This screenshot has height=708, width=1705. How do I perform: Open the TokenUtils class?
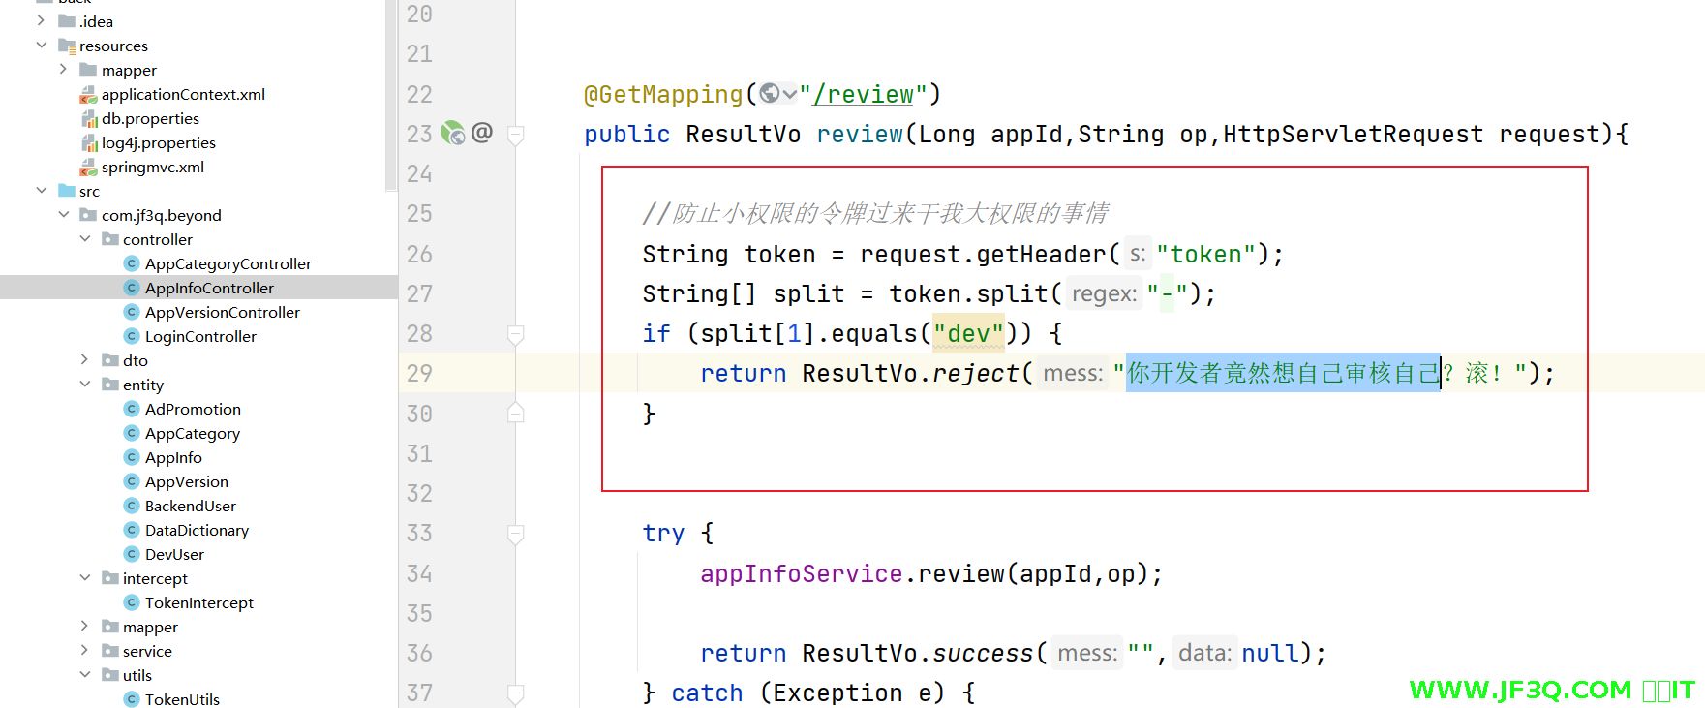182,699
